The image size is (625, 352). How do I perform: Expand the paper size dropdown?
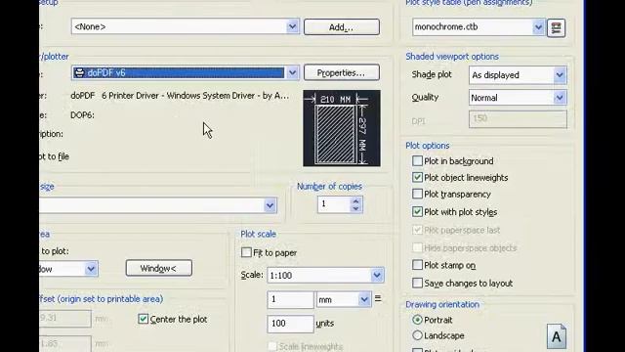[270, 205]
